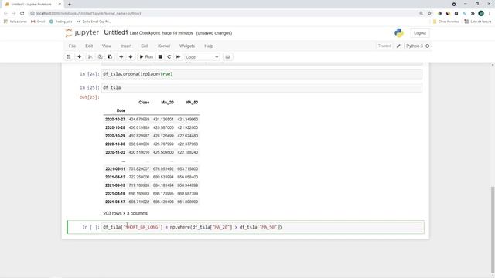Screen dimensions: 495x278
Task: Restart kernel and rerun all icon
Action: [x=179, y=56]
